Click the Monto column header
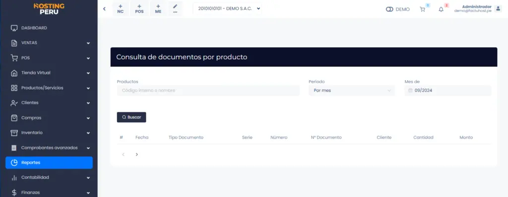Viewport: 508px width, 197px height. click(466, 138)
